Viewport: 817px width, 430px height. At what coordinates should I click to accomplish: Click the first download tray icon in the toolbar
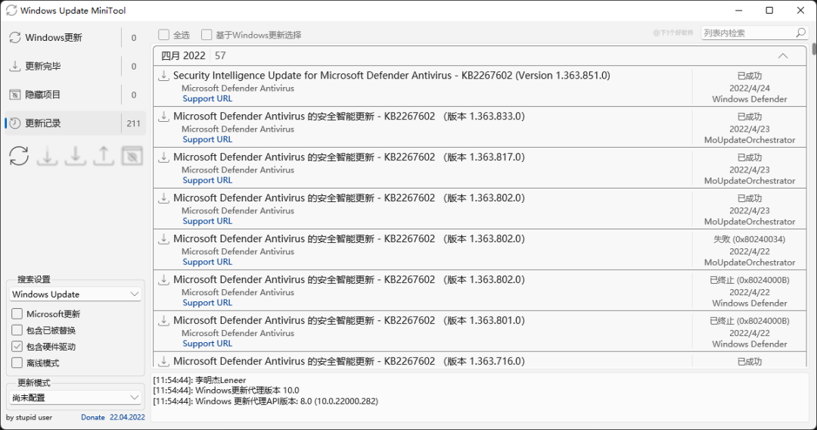point(47,156)
